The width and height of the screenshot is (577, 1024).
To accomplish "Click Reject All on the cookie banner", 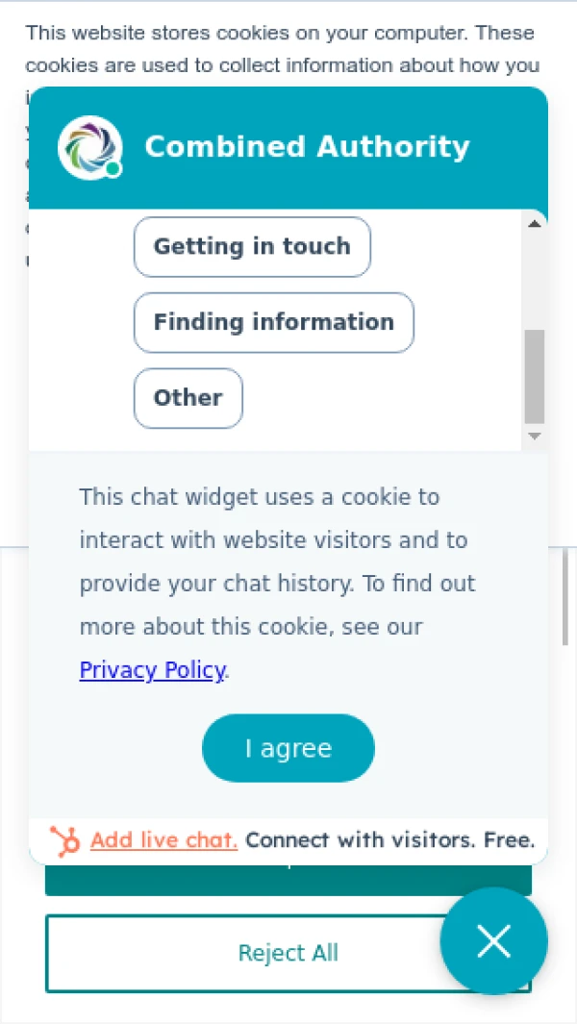I will (288, 952).
